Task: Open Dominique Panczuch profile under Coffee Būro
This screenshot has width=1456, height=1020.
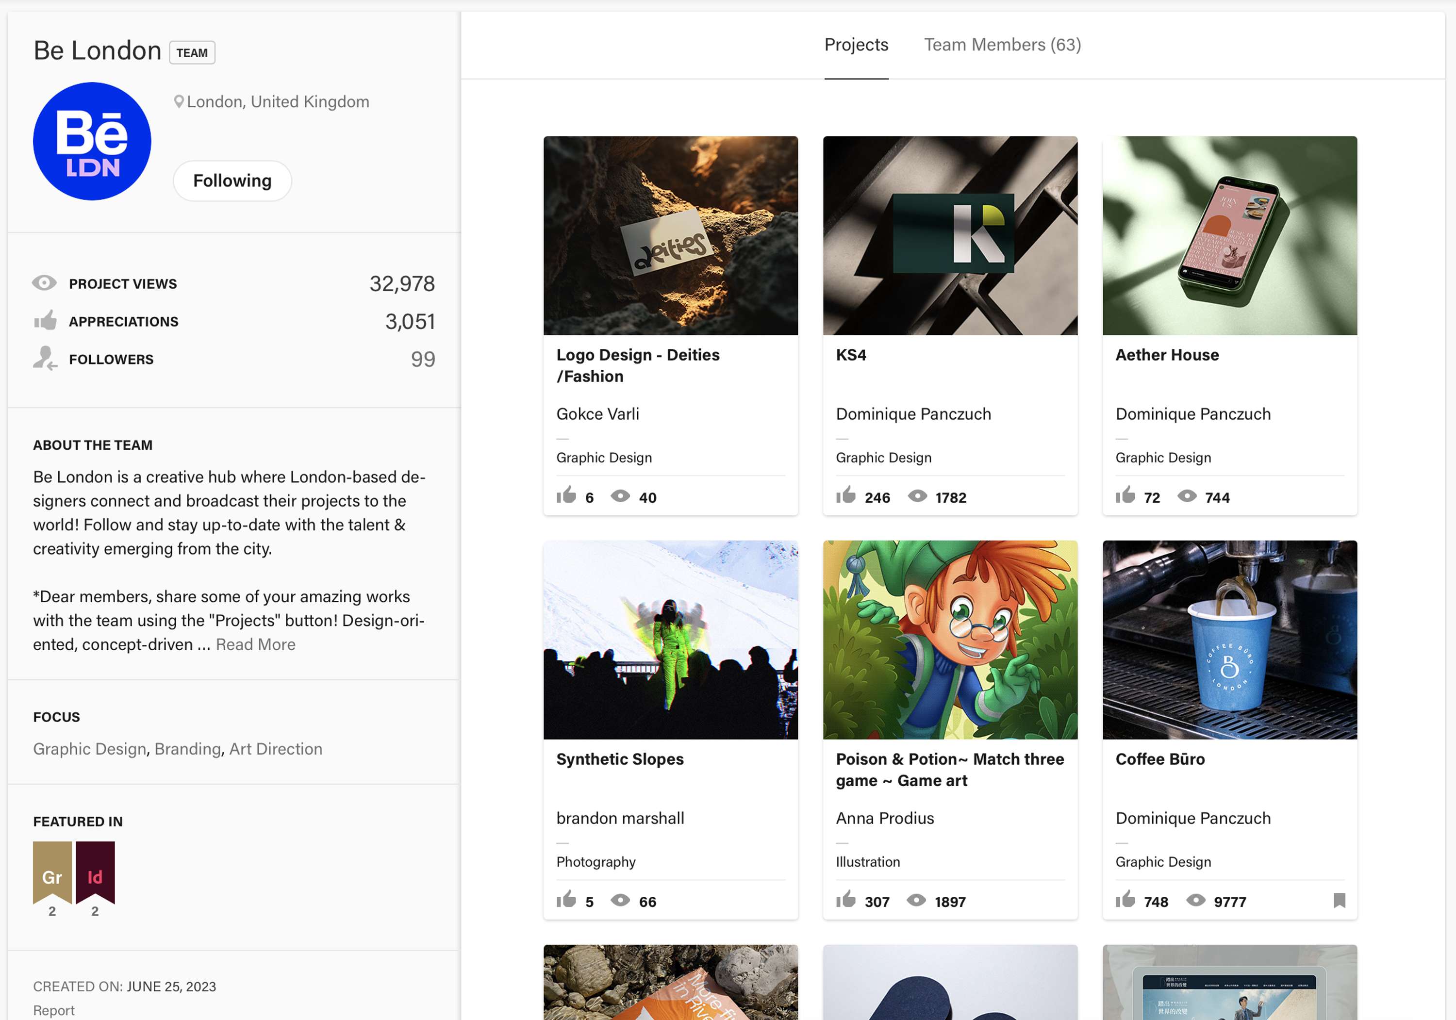Action: coord(1193,819)
